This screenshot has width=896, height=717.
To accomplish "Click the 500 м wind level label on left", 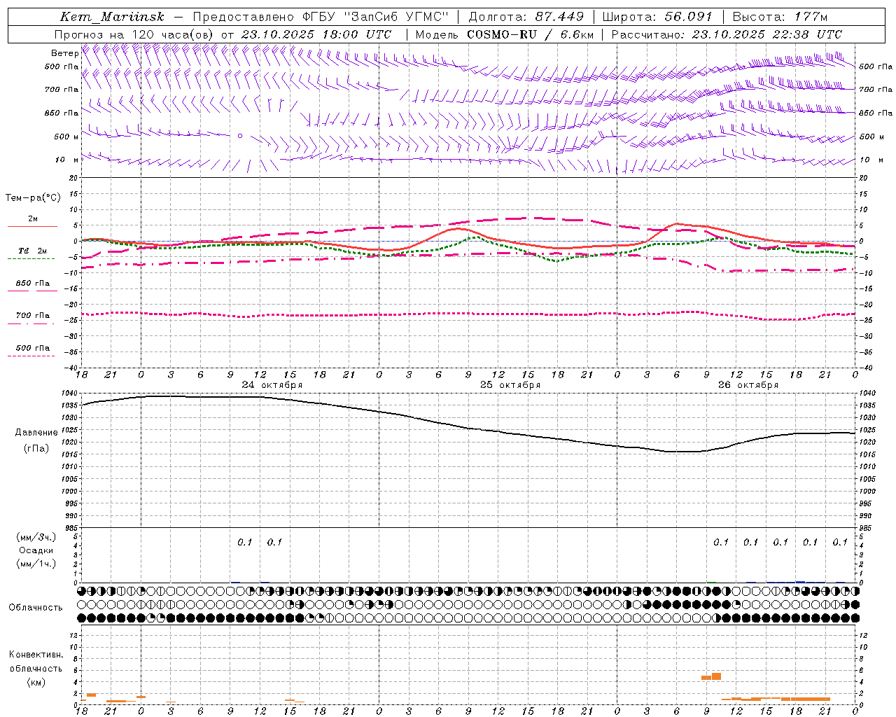I will pos(66,137).
